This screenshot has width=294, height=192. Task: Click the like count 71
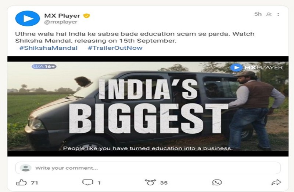point(35,183)
